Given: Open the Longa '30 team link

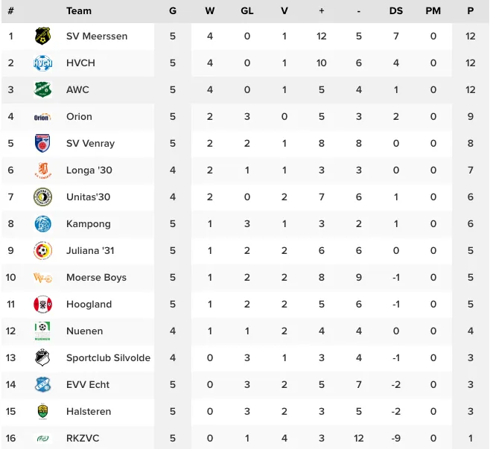Looking at the screenshot, I should coord(89,170).
